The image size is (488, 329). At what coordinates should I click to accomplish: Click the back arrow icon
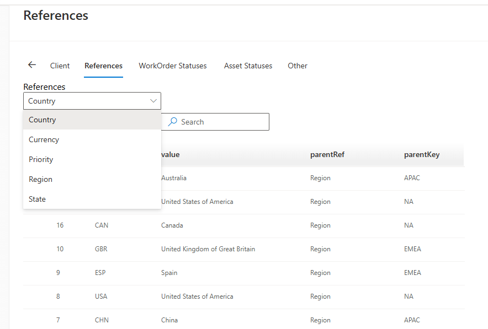pyautogui.click(x=32, y=65)
